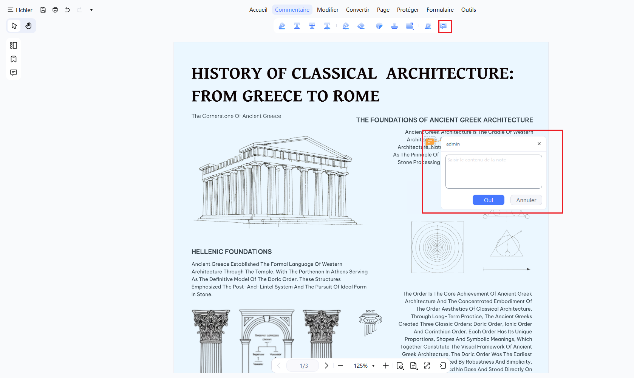The width and height of the screenshot is (634, 378).
Task: Open the Page tab
Action: point(383,10)
